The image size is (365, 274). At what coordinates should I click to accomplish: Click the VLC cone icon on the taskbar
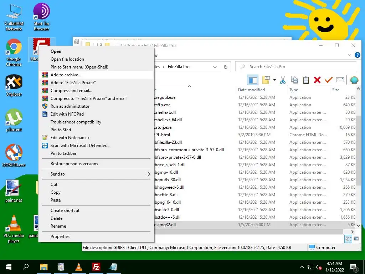point(78,267)
